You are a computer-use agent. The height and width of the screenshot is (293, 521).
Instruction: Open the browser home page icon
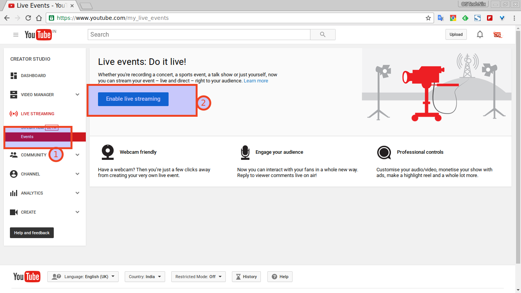[39, 18]
